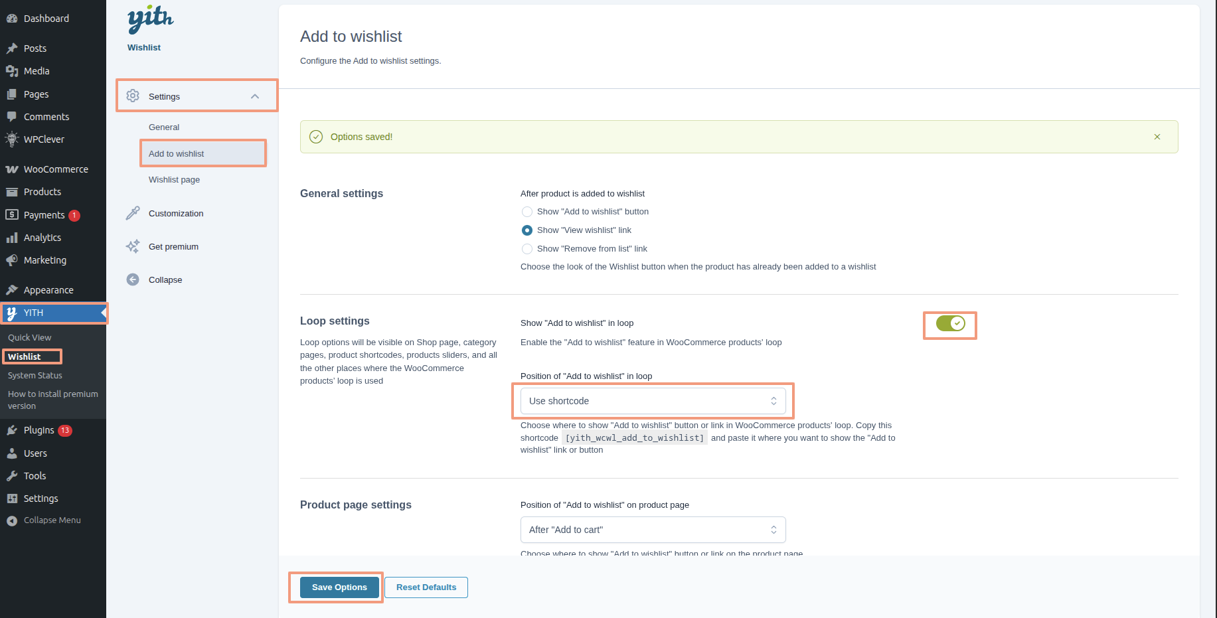This screenshot has width=1217, height=618.
Task: Open the After "Add to cart" dropdown
Action: coord(653,530)
